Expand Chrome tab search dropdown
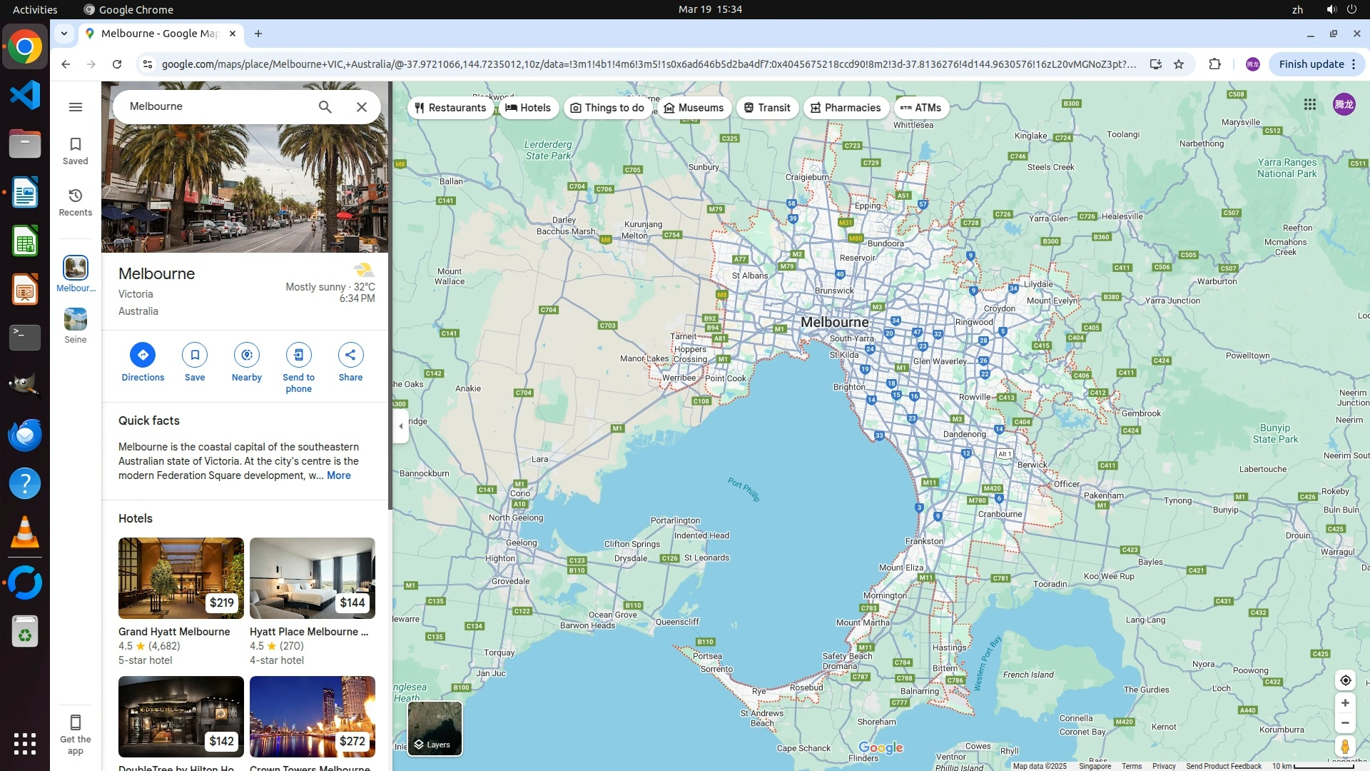This screenshot has width=1370, height=771. click(x=64, y=34)
